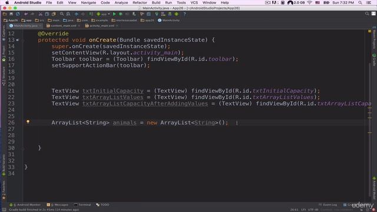
Task: Open TODO tool window
Action: [x=102, y=205]
